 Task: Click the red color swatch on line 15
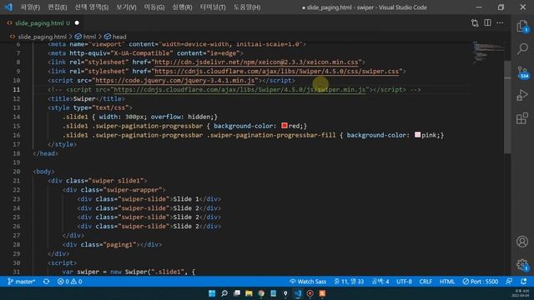click(x=285, y=126)
